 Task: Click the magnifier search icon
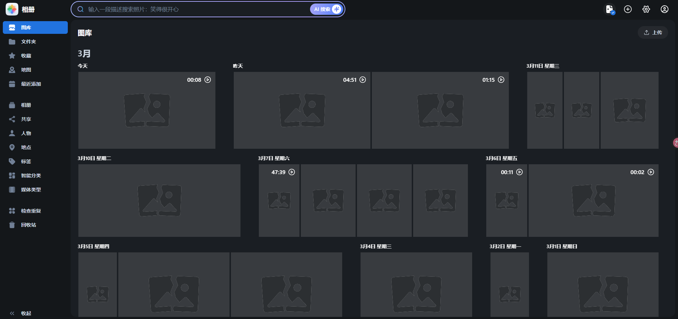(x=81, y=9)
